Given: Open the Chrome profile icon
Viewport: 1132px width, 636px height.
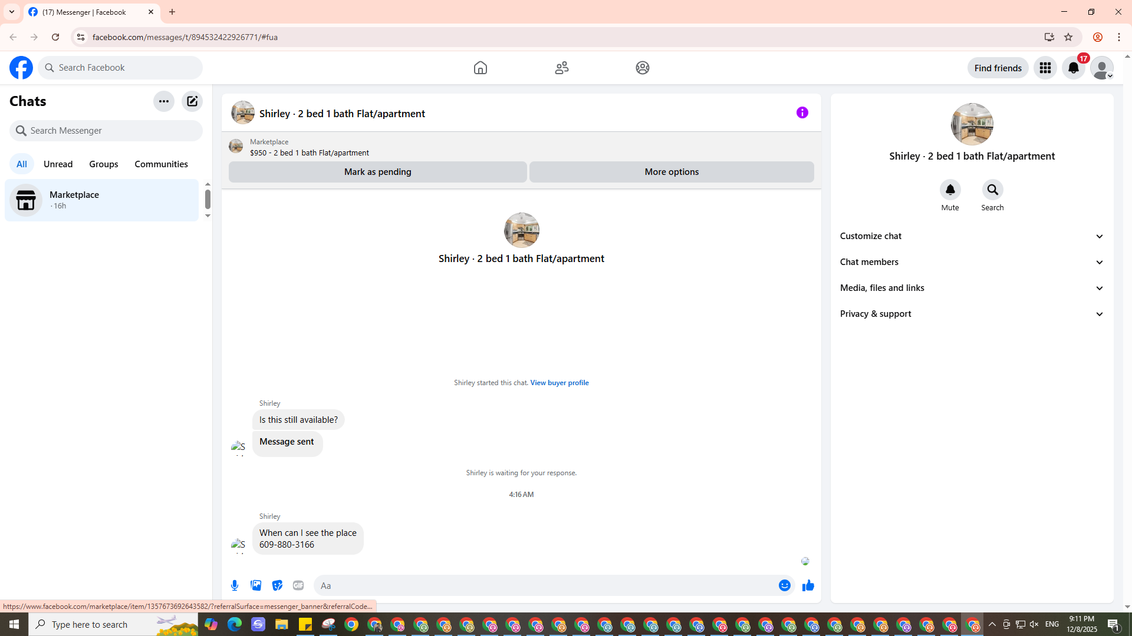Looking at the screenshot, I should pyautogui.click(x=1098, y=37).
